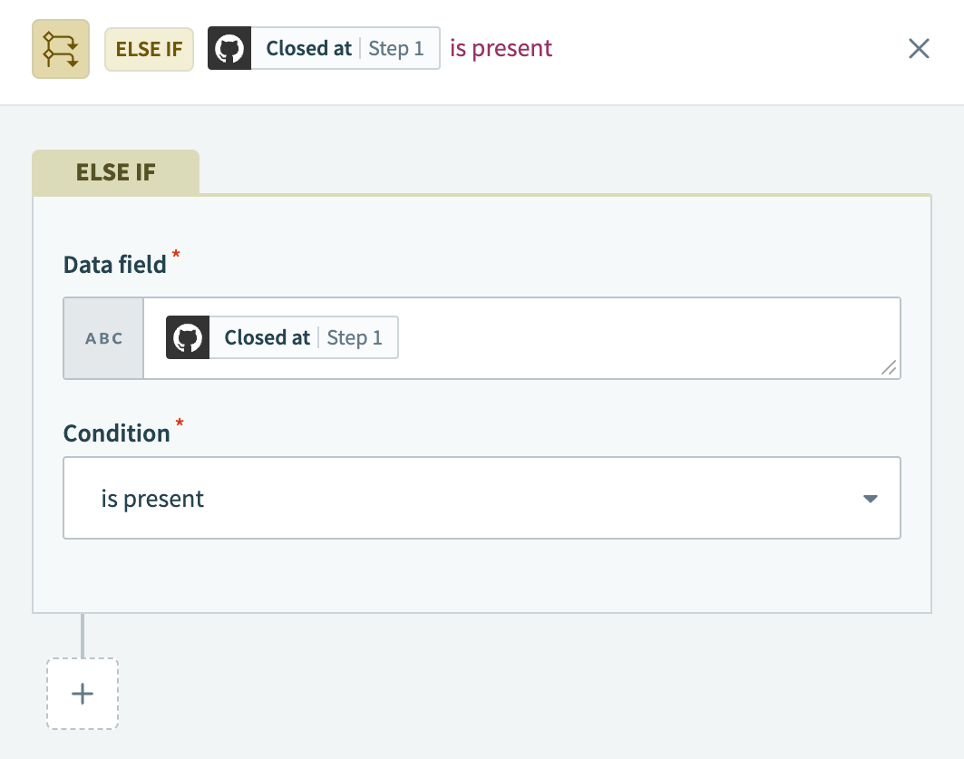Click the 'is present' link in the header
Viewport: 964px width, 759px height.
point(500,48)
